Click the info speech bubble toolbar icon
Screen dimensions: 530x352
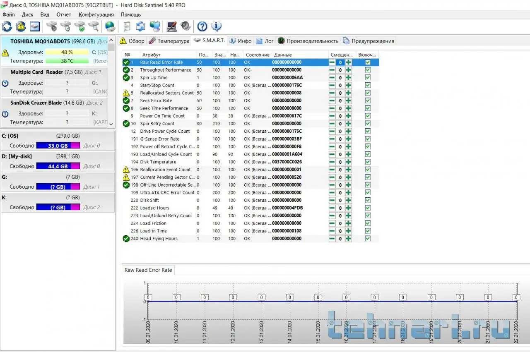[216, 26]
